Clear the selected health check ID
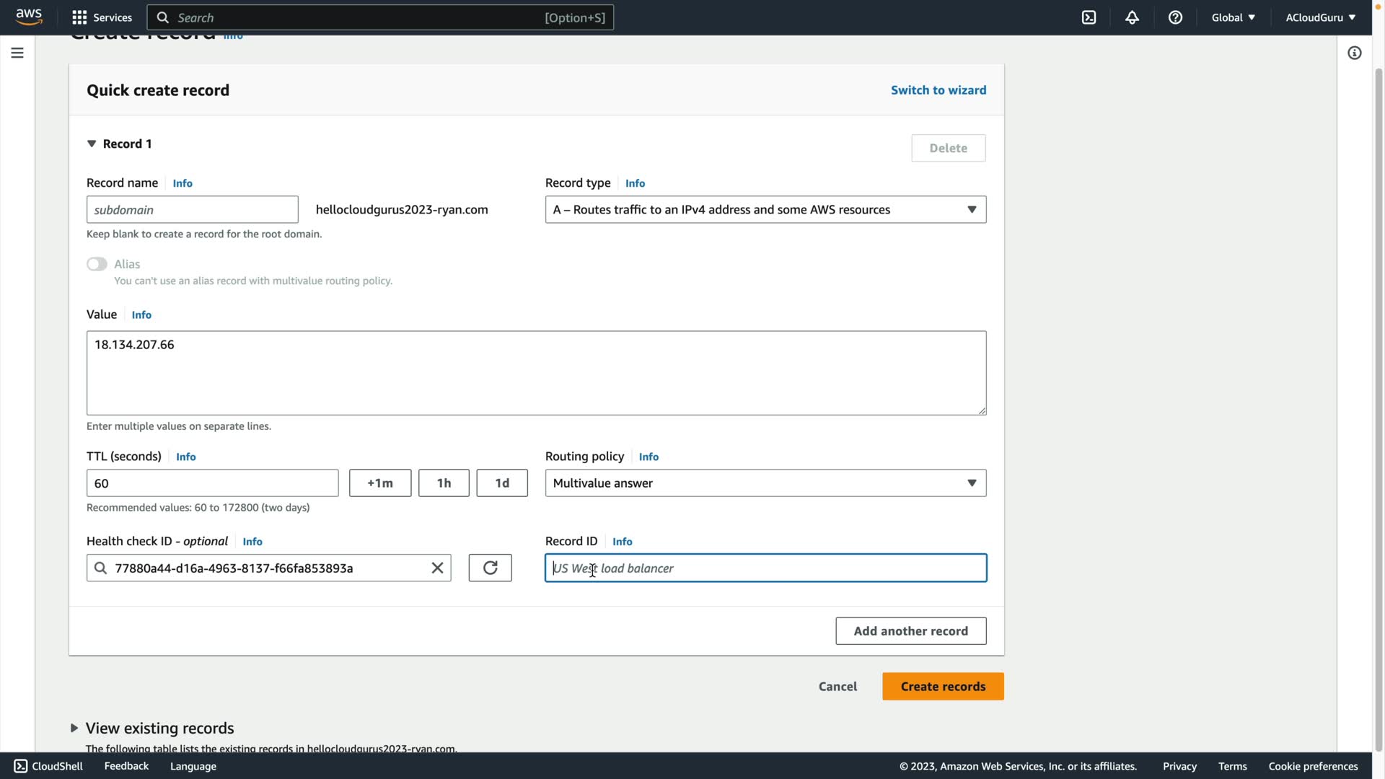Screen dimensions: 1385x779 [437, 568]
